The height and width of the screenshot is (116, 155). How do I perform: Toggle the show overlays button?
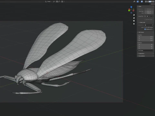point(142,2)
